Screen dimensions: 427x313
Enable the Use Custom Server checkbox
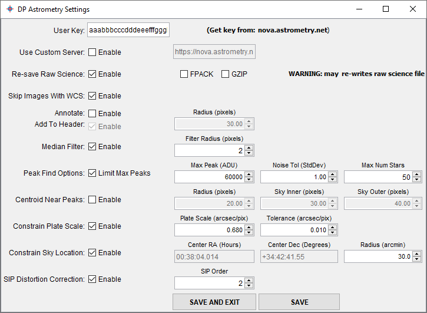click(x=92, y=52)
